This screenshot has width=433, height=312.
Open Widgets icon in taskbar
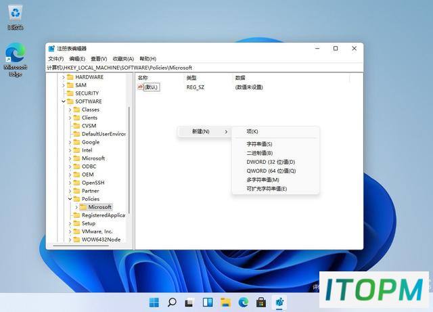tap(208, 303)
